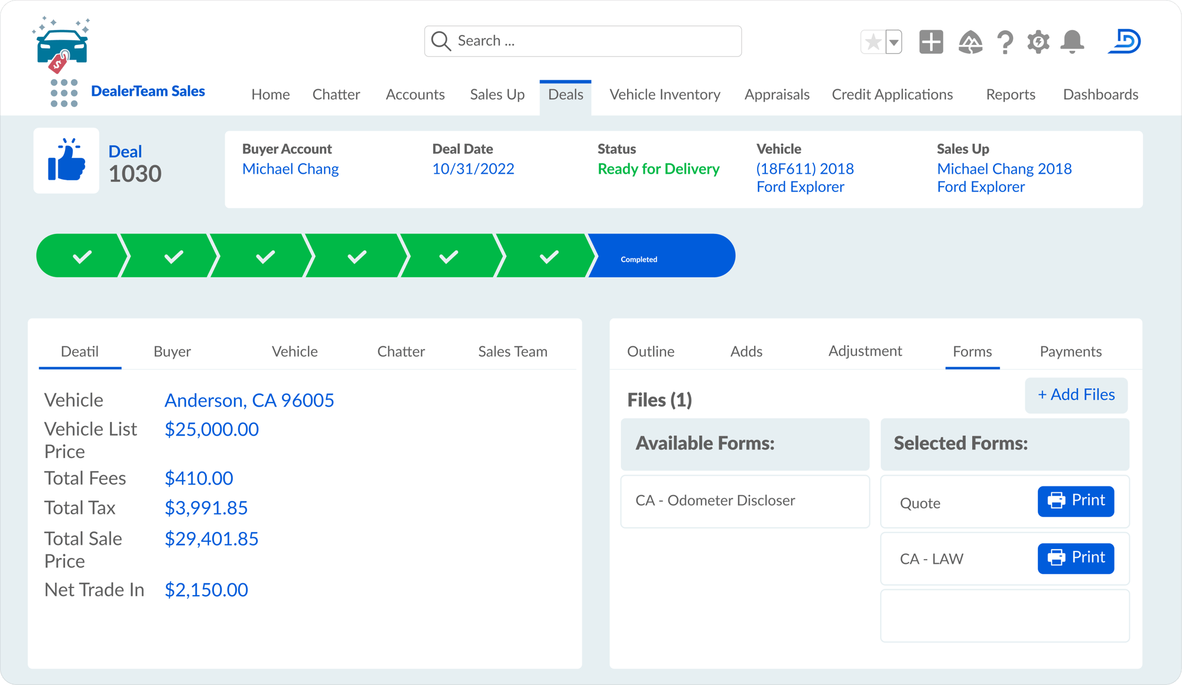Click the DealerTeam Sales app name

click(x=148, y=91)
